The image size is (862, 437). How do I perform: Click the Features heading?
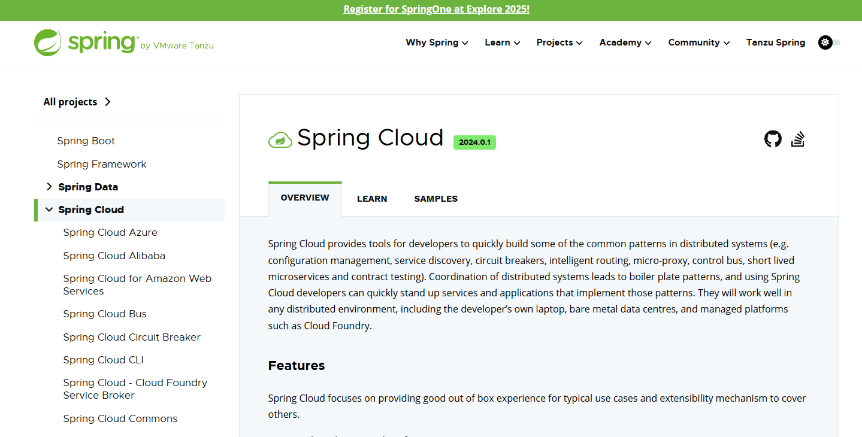point(297,366)
